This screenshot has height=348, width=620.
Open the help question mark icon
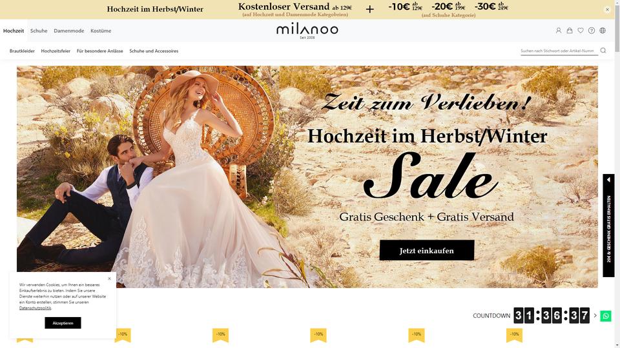[x=592, y=30]
